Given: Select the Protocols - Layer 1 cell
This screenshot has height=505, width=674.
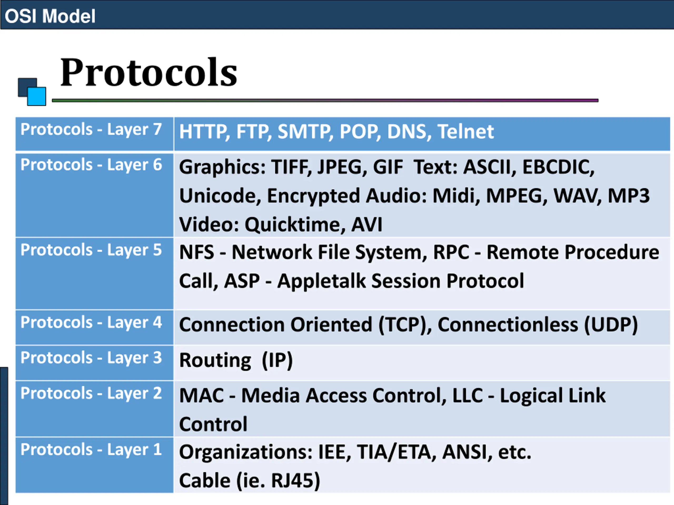Looking at the screenshot, I should point(95,465).
